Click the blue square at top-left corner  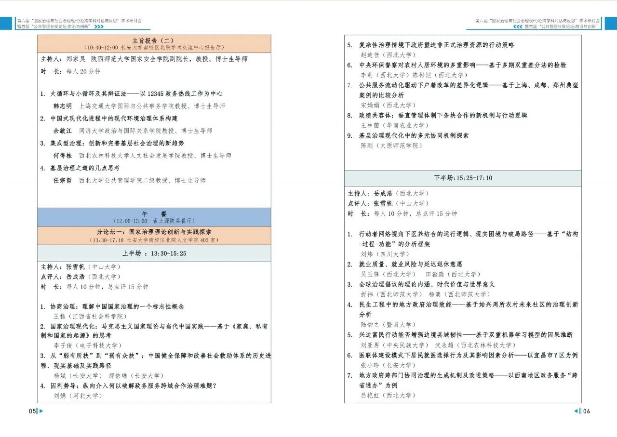pos(6,23)
